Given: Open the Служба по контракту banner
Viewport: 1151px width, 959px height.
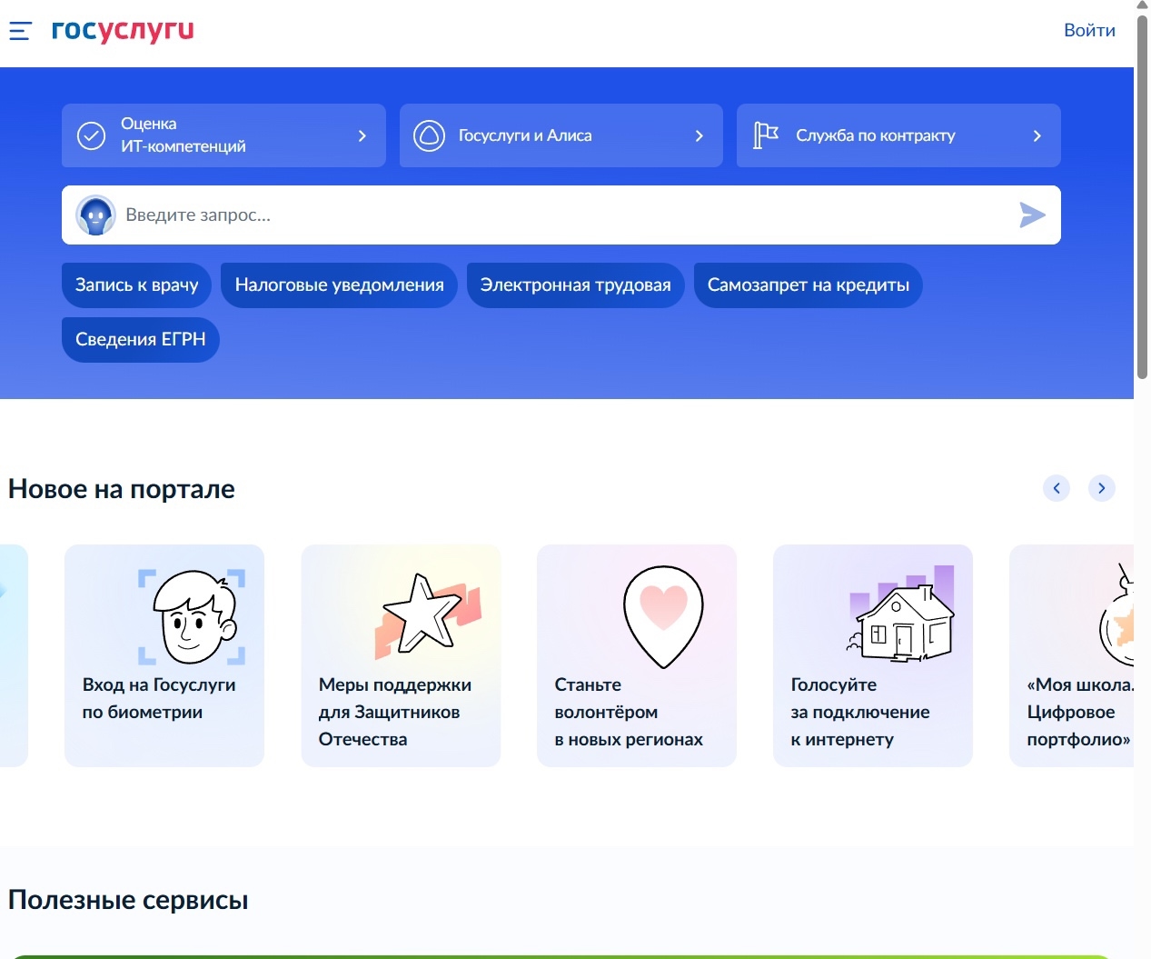Looking at the screenshot, I should coord(898,135).
